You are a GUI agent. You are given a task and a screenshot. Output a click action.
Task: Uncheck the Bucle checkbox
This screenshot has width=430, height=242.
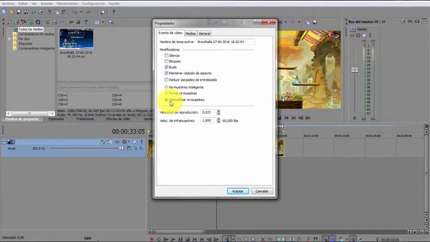(x=166, y=67)
